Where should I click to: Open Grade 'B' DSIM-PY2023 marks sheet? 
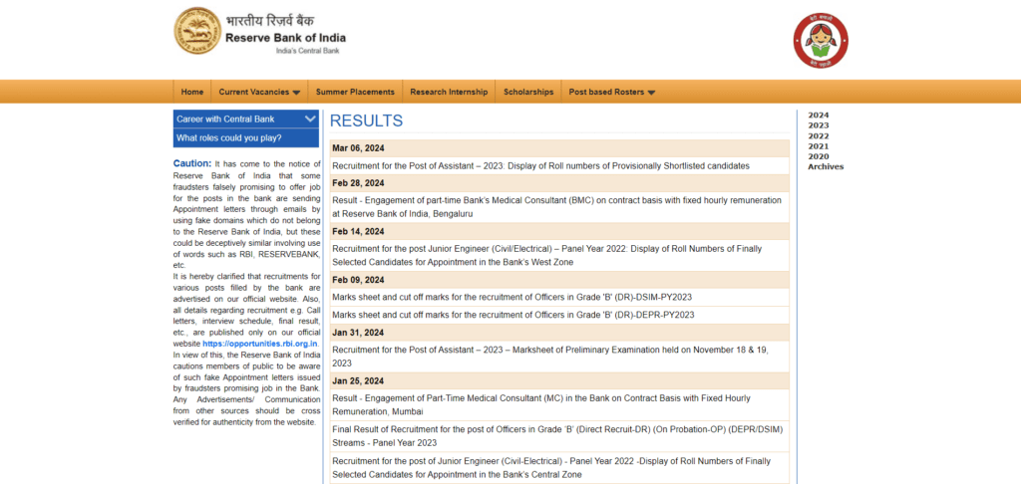click(511, 298)
